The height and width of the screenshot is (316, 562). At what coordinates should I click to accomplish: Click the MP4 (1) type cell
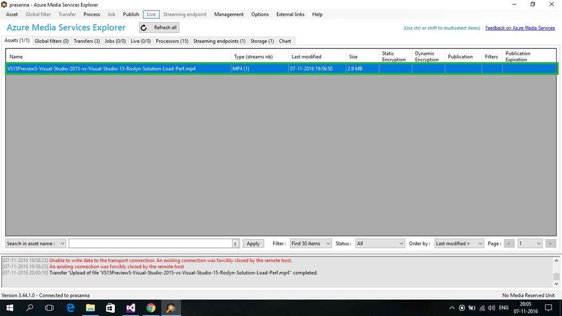[260, 69]
